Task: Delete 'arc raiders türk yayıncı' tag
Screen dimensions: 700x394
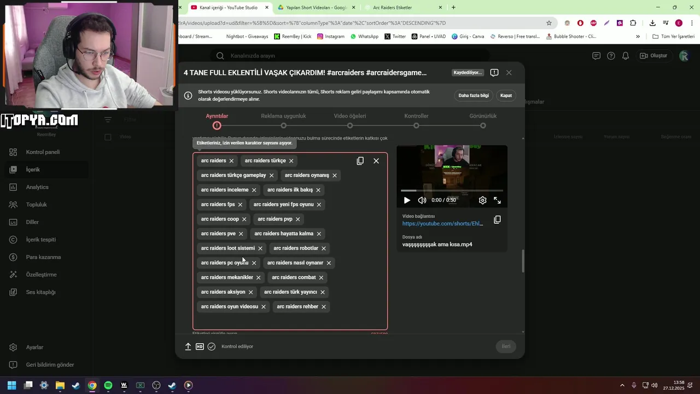Action: pos(323,292)
